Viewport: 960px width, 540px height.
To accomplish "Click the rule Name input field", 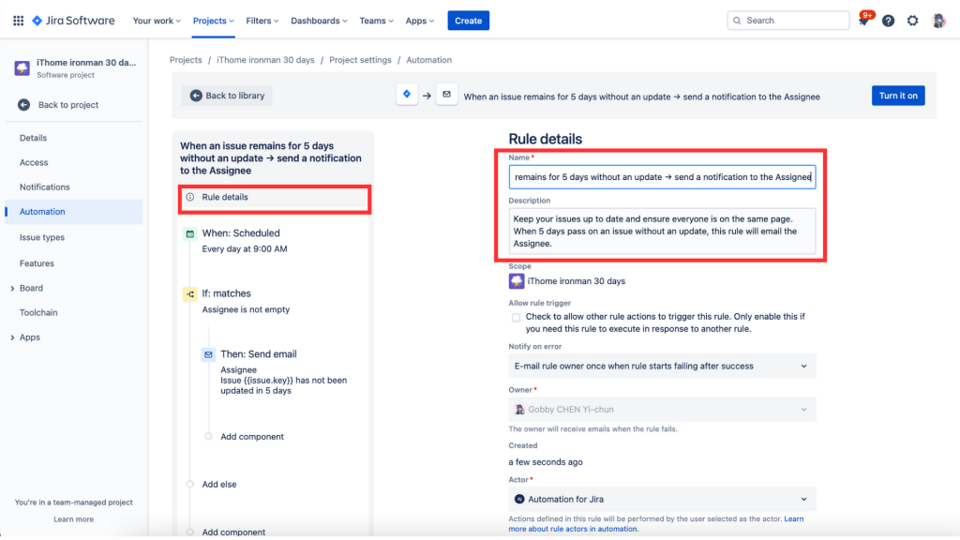I will click(662, 177).
